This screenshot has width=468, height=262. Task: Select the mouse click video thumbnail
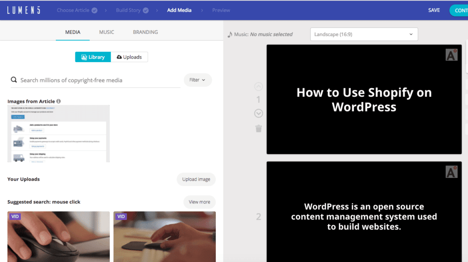point(58,236)
